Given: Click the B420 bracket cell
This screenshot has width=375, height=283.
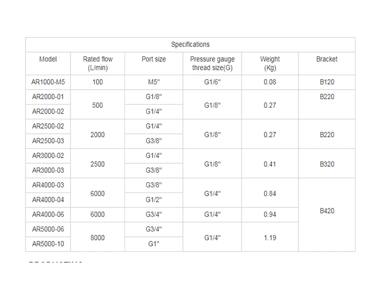Looking at the screenshot, I should pyautogui.click(x=327, y=211).
